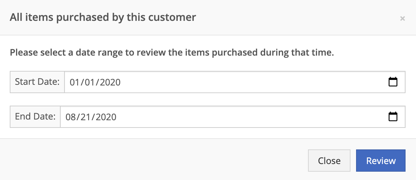
Task: Select the month 01 in Start Date
Action: [75, 82]
